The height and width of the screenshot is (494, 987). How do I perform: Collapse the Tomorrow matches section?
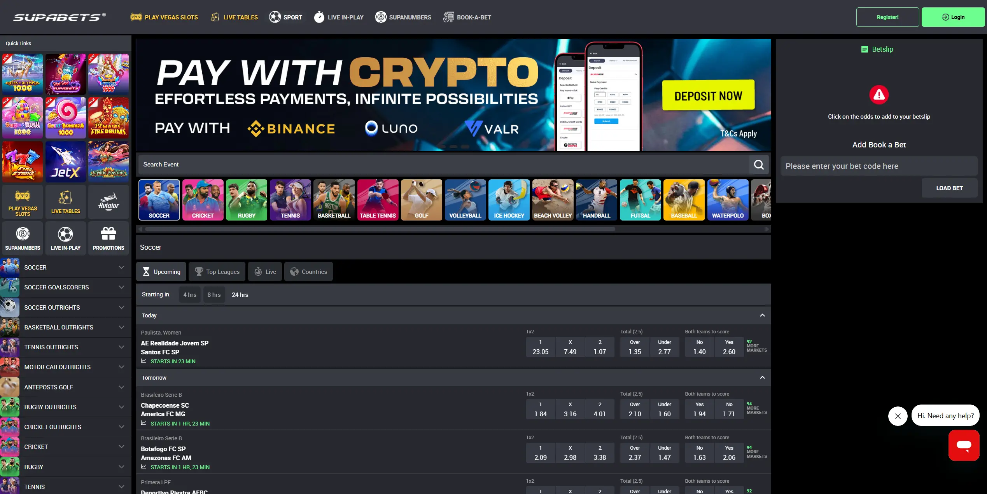[x=762, y=377]
